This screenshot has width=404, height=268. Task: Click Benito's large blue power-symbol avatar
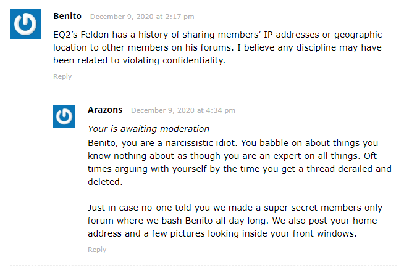25,24
